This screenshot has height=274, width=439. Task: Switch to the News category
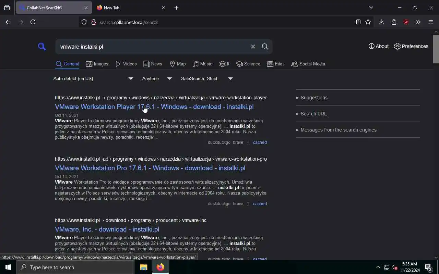tap(153, 64)
